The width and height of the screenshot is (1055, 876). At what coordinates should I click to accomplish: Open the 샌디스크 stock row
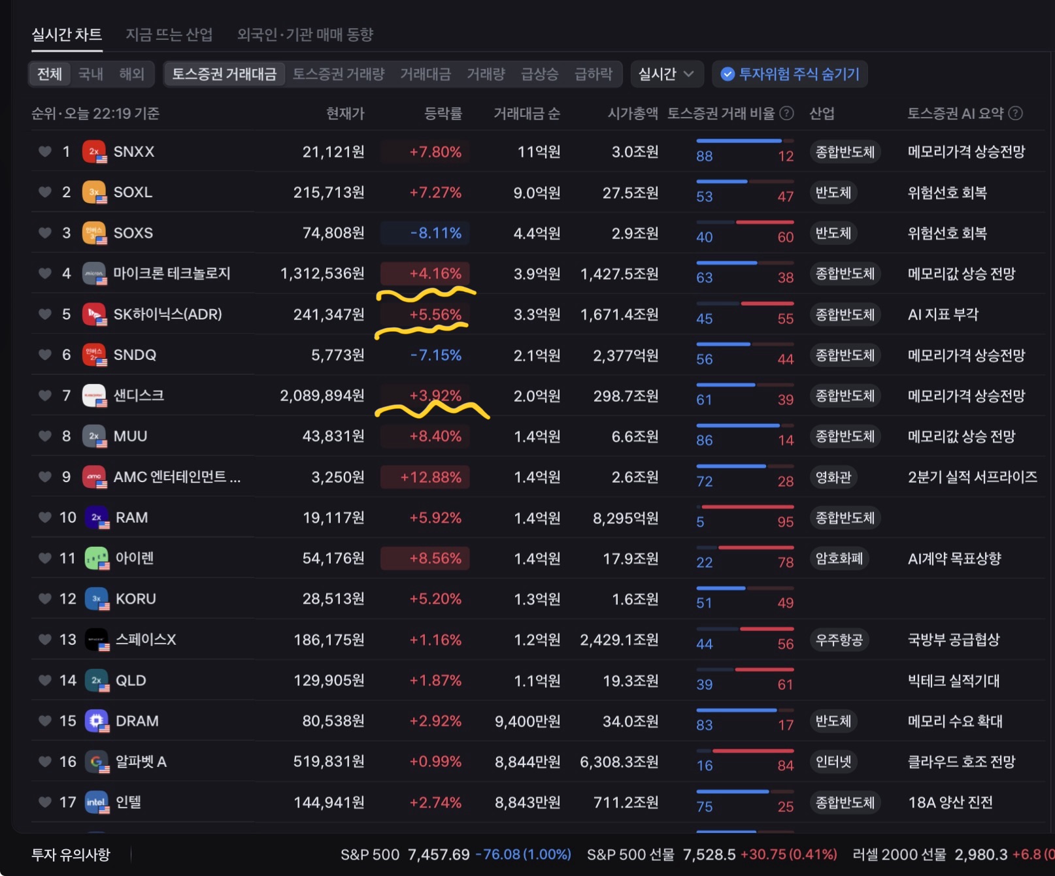coord(537,395)
